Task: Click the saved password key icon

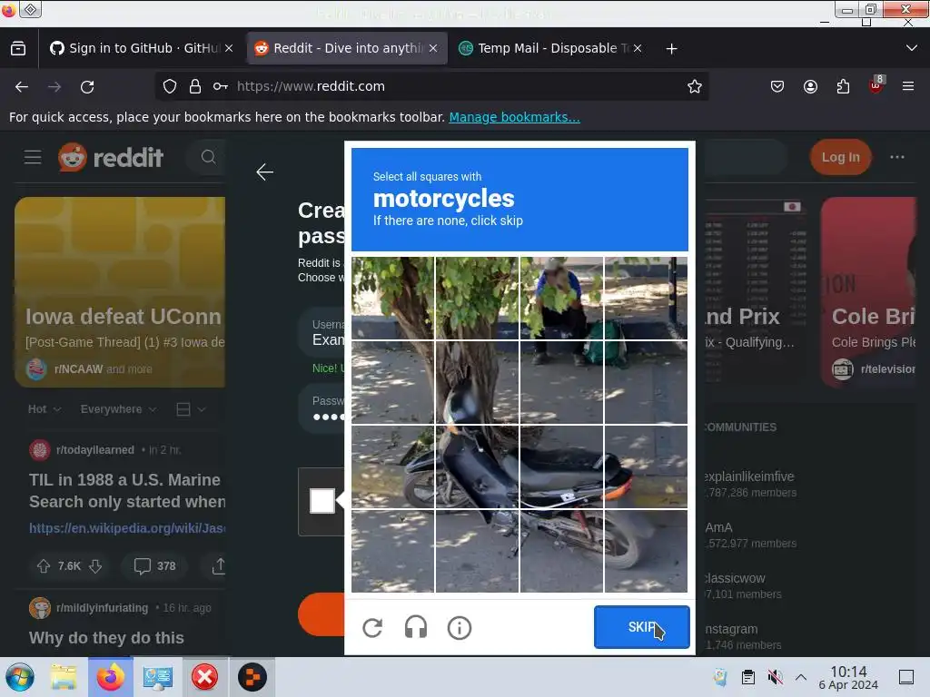Action: point(221,86)
